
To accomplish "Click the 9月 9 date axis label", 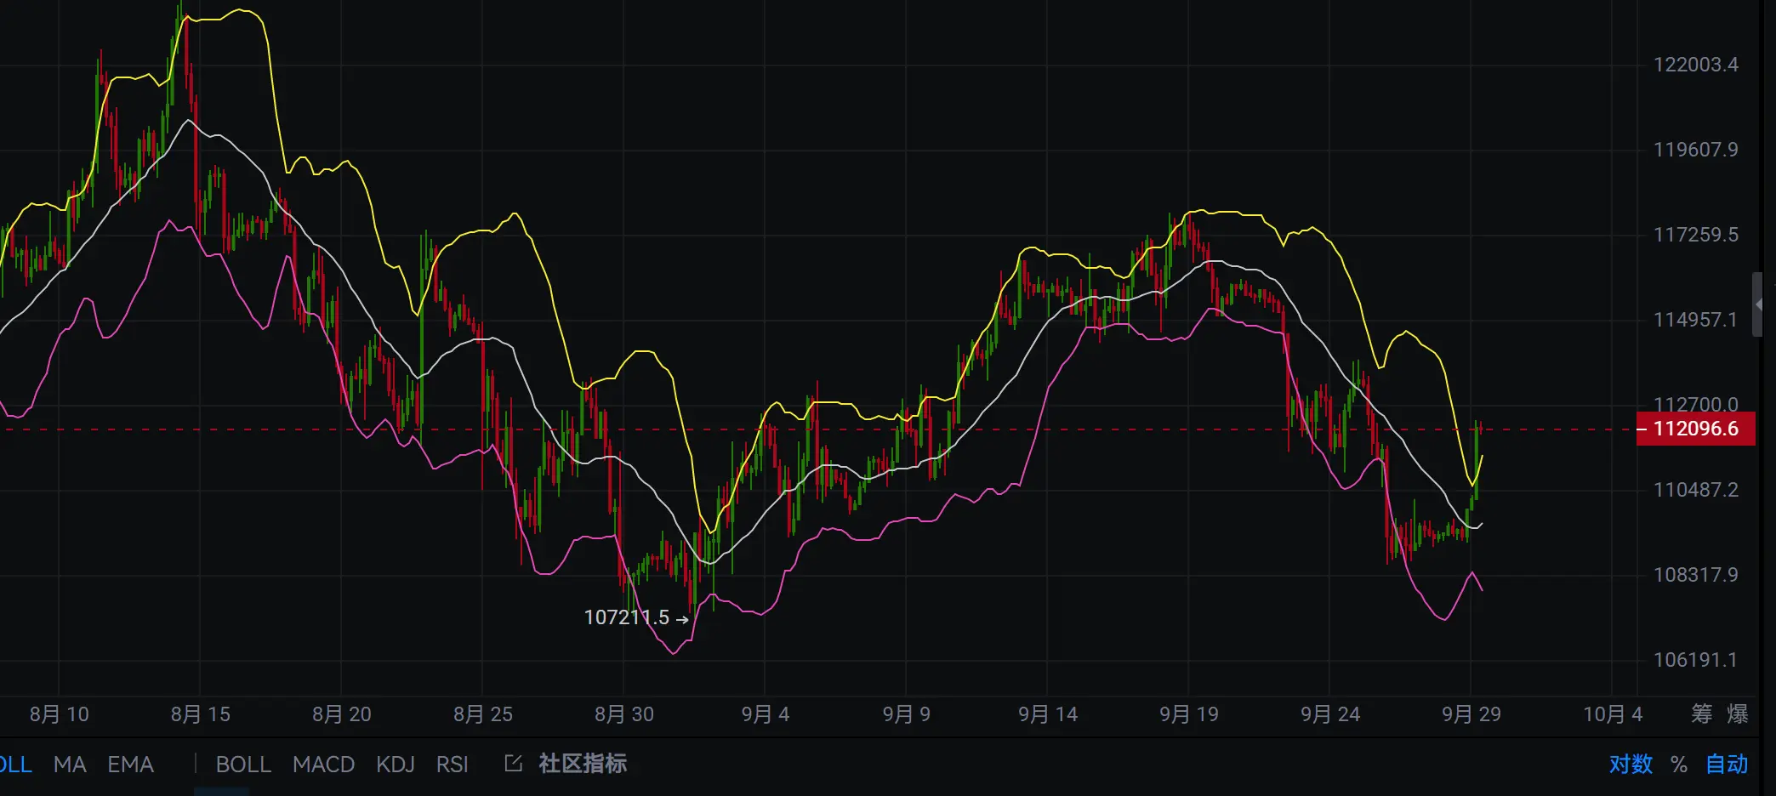I will click(907, 714).
